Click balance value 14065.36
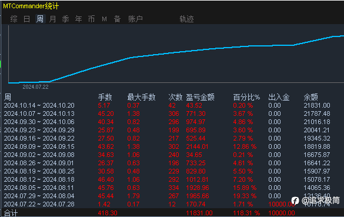The height and width of the screenshot is (217, 344). [x=317, y=188]
